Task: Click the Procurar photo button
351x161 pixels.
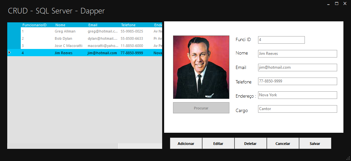Action: pyautogui.click(x=201, y=108)
